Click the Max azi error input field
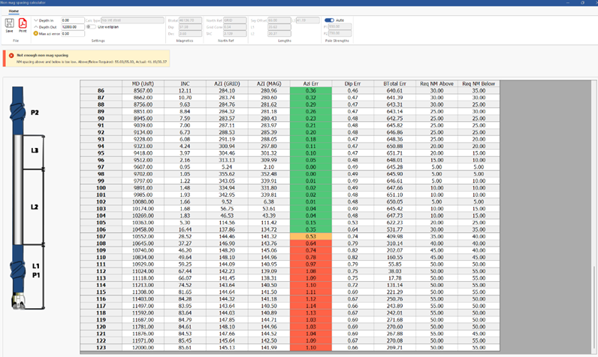This screenshot has height=357, width=598. click(72, 34)
